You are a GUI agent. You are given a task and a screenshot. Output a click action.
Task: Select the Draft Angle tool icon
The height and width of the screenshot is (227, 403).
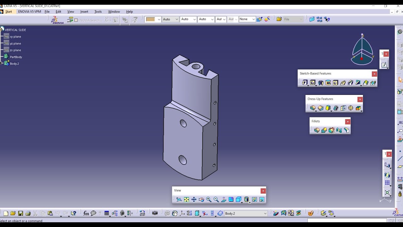(328, 108)
